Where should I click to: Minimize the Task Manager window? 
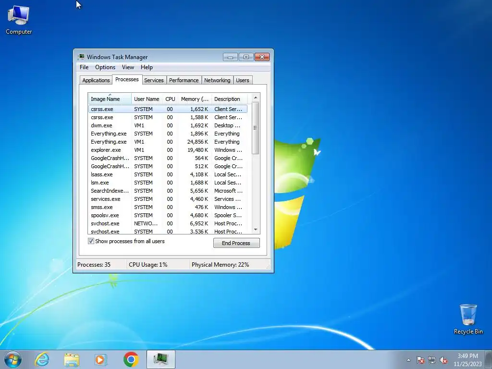231,57
